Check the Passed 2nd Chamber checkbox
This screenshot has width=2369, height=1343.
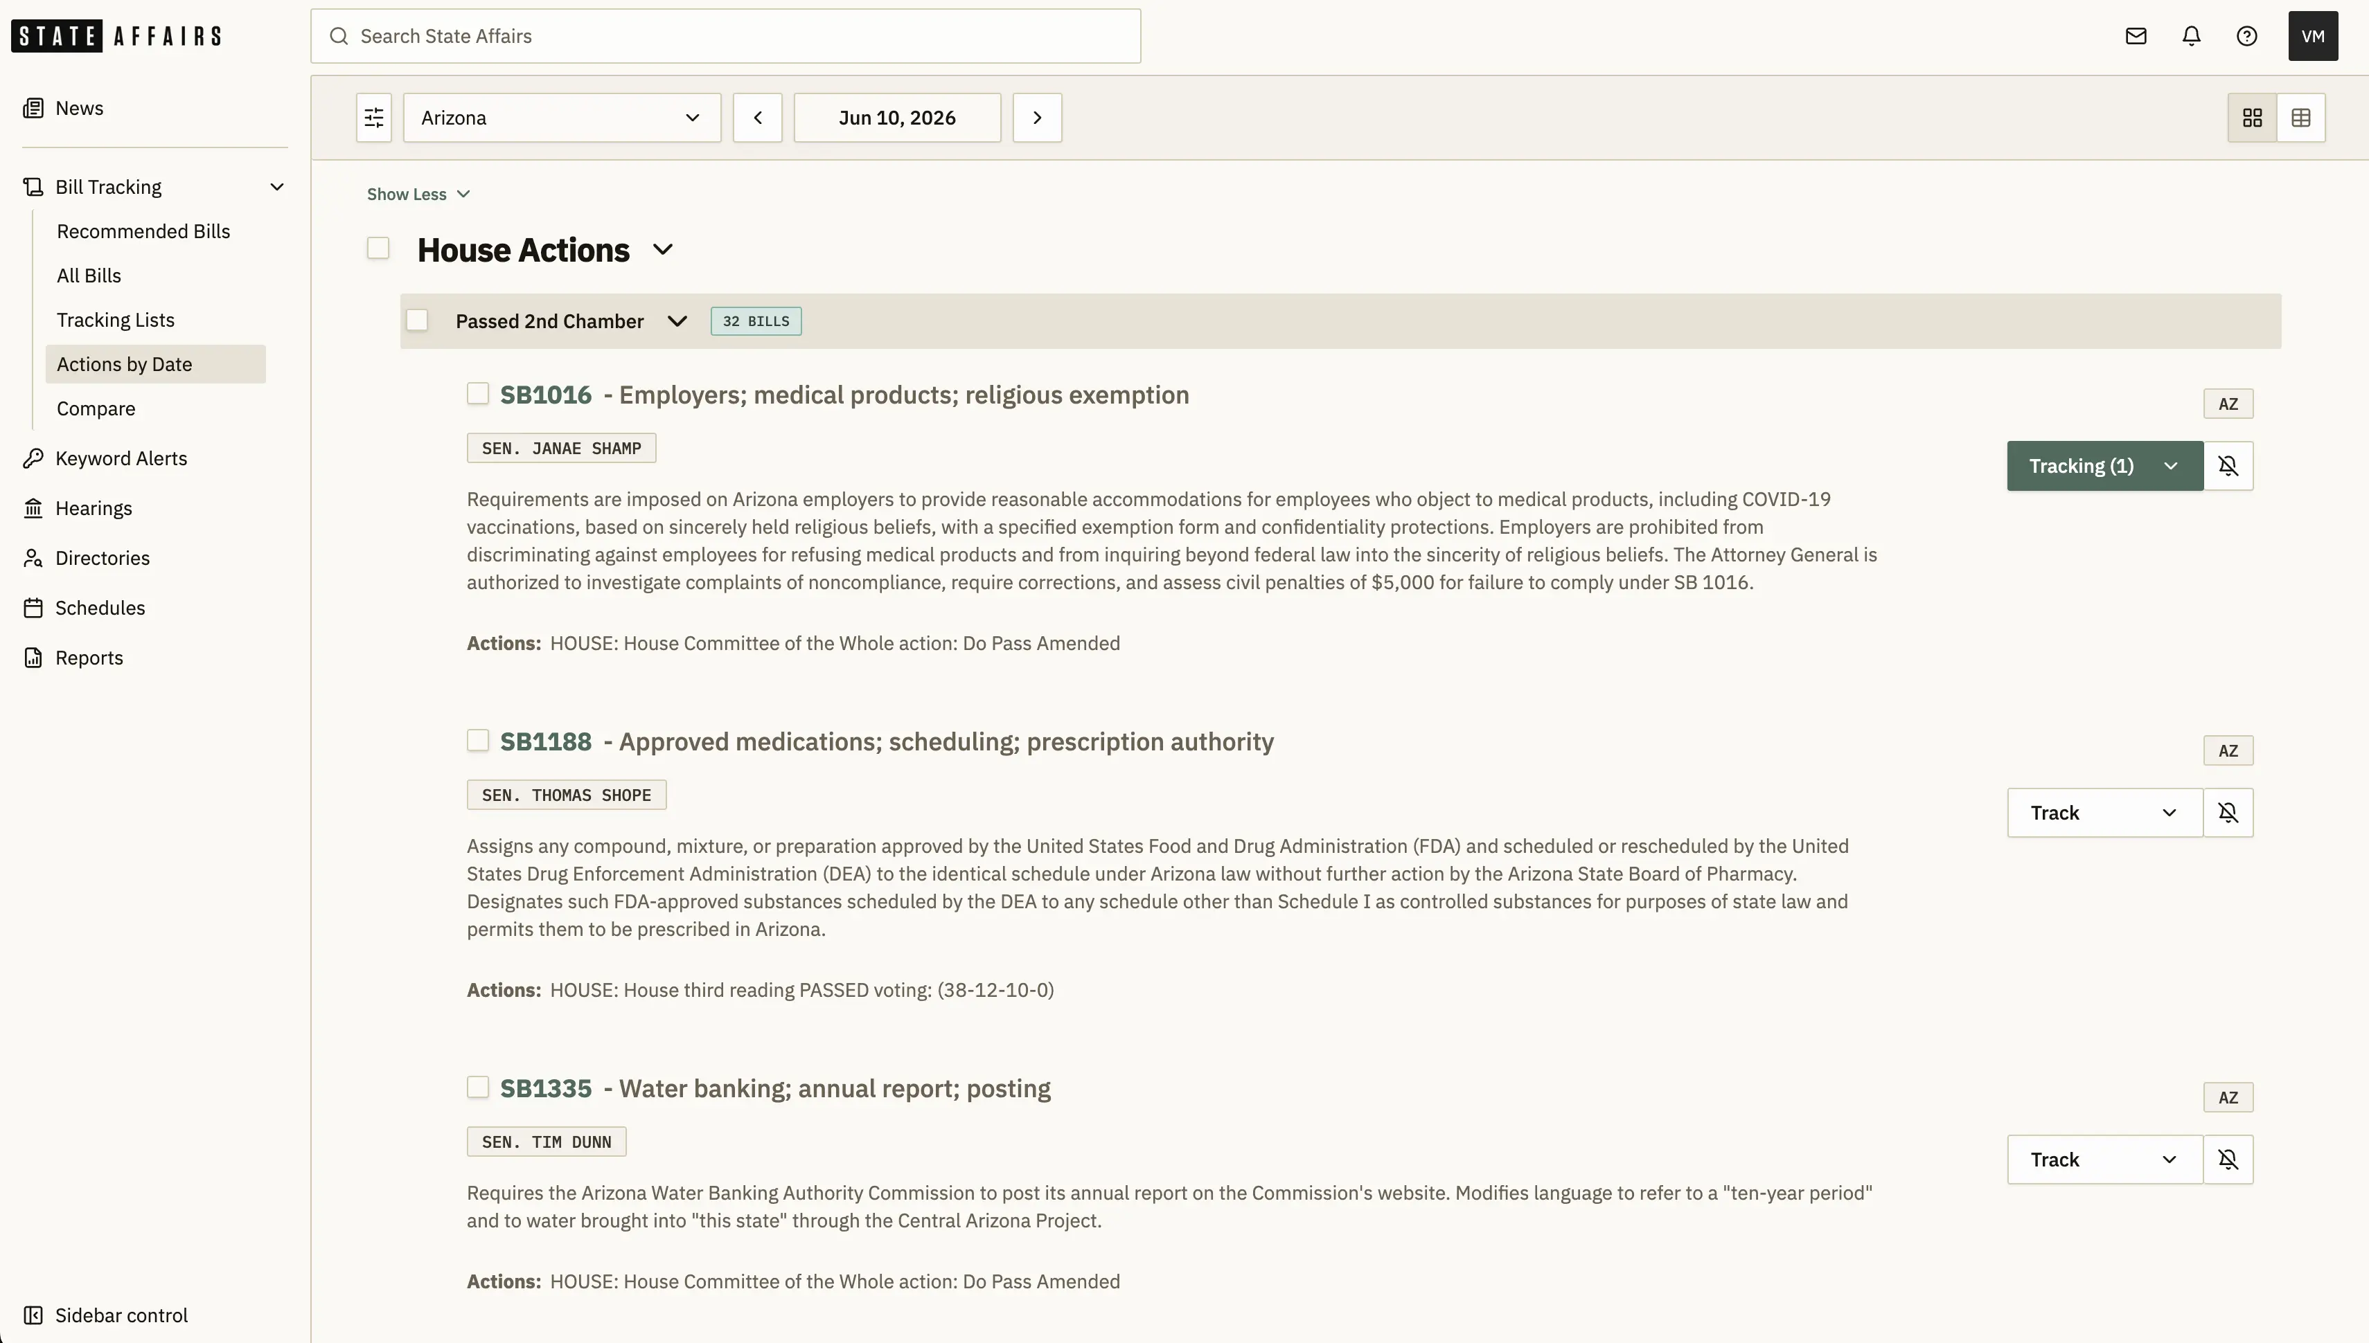[417, 320]
